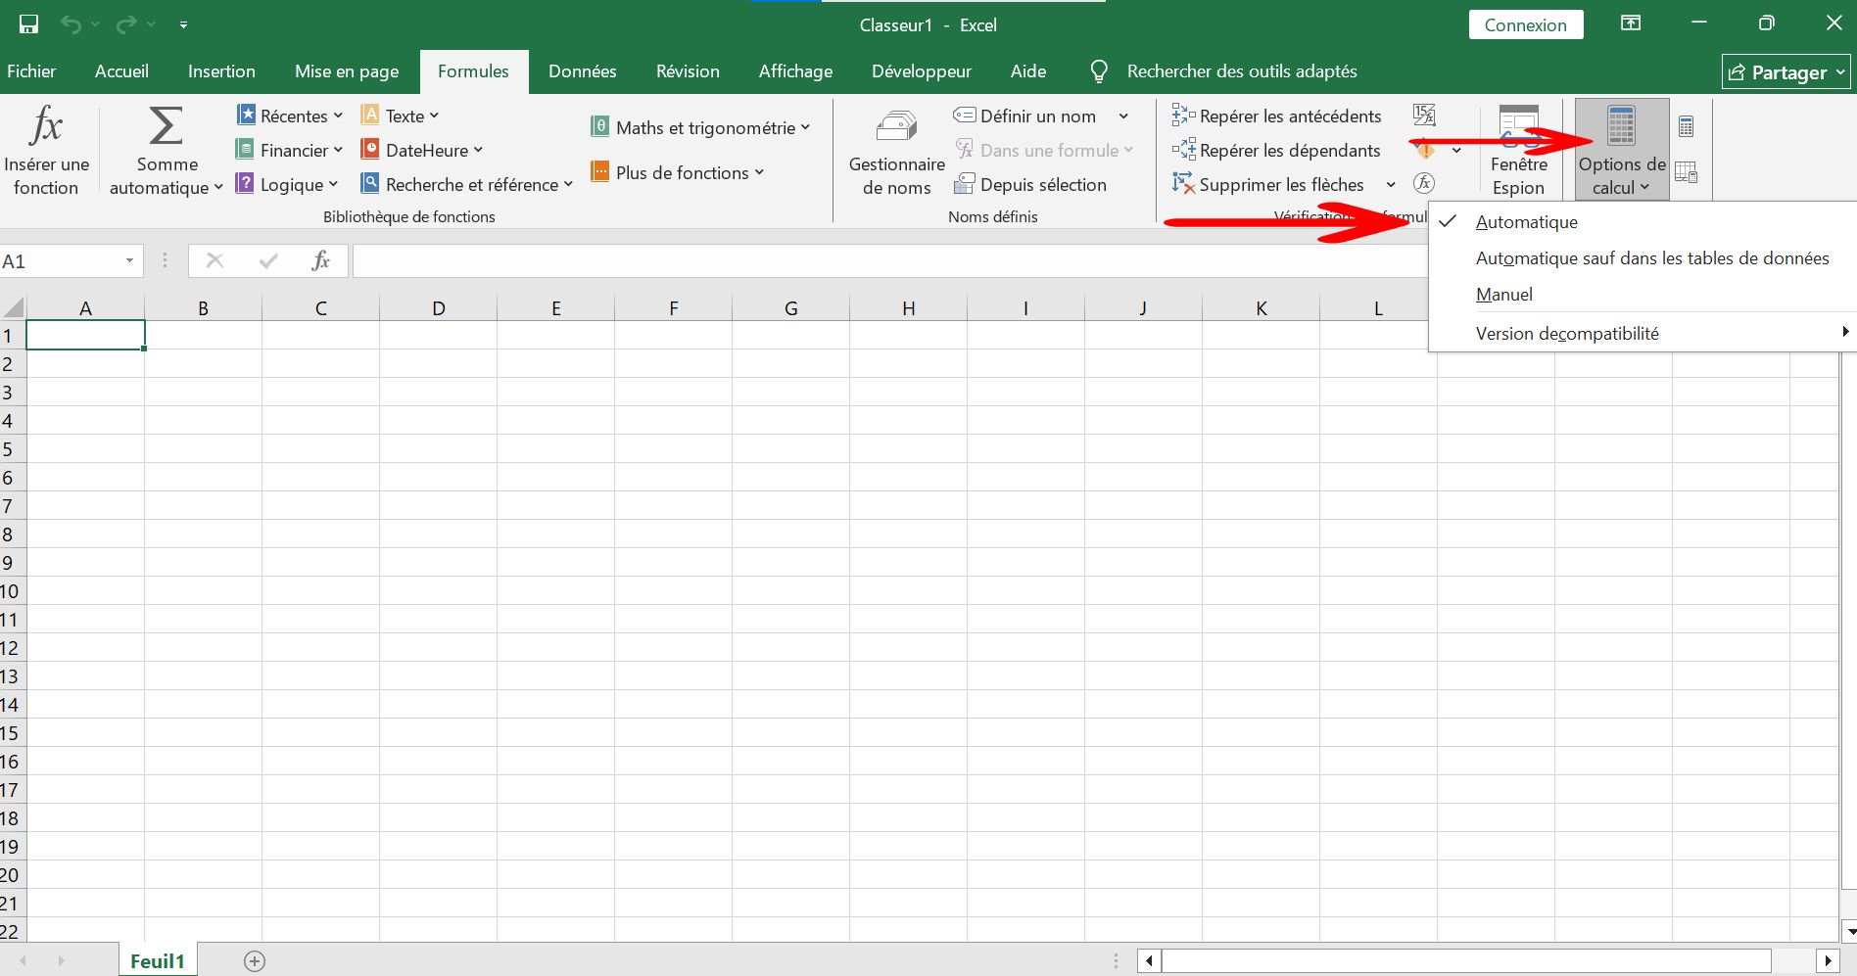Click the Partager button
The width and height of the screenshot is (1857, 976).
pos(1786,71)
